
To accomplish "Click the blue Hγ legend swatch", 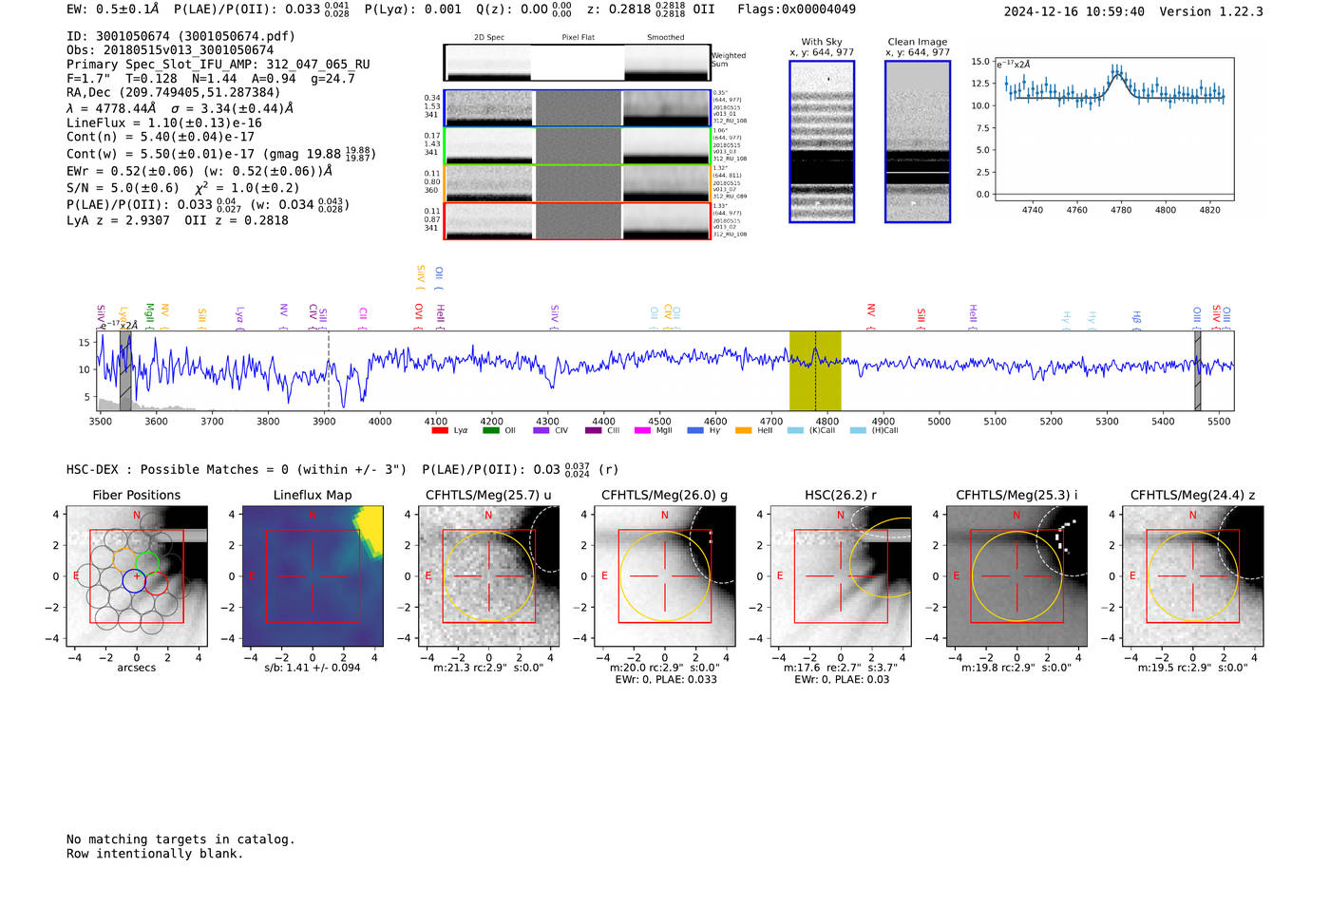I will point(695,430).
